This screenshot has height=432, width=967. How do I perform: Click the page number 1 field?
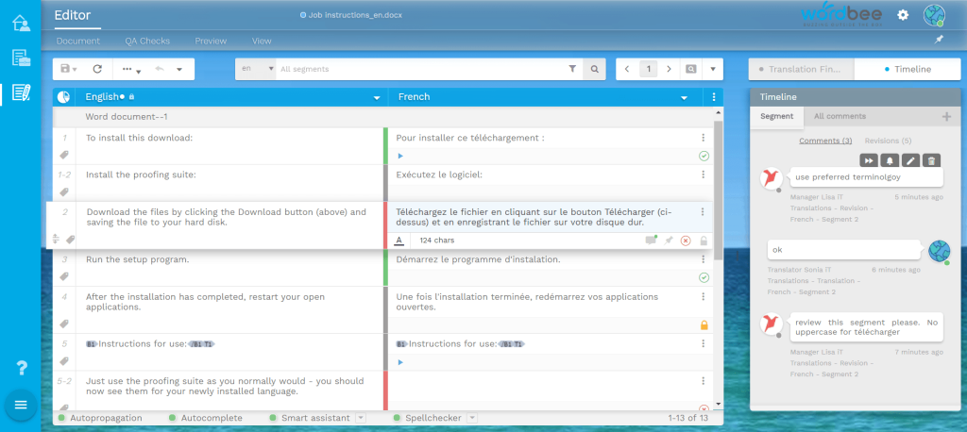tap(648, 69)
